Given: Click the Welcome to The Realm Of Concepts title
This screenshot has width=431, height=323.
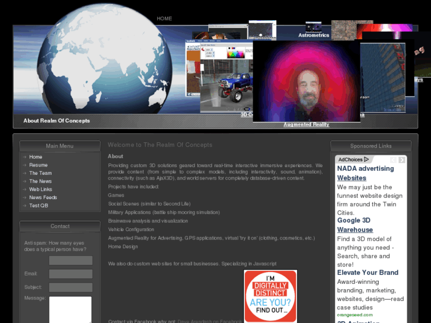Looking at the screenshot, I should pyautogui.click(x=160, y=145).
